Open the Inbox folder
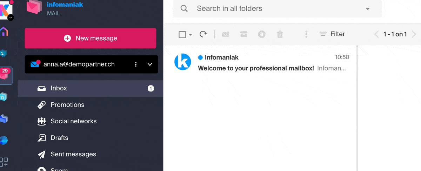 pos(90,88)
